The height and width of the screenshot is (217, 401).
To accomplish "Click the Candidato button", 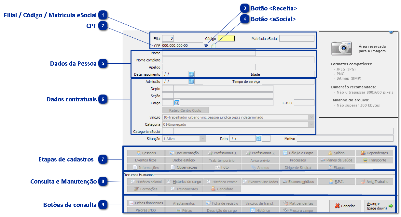I will point(222,189).
